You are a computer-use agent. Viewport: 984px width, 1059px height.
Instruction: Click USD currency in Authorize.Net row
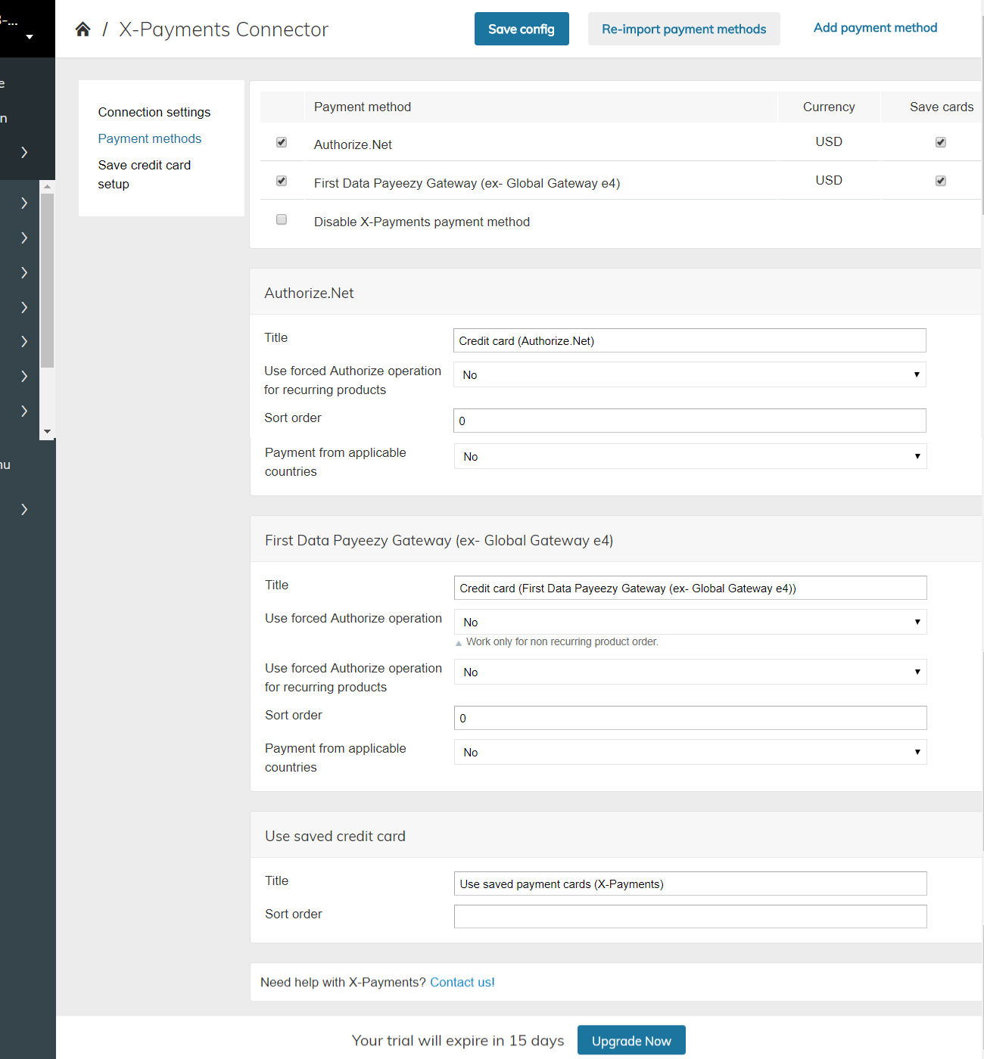coord(829,141)
